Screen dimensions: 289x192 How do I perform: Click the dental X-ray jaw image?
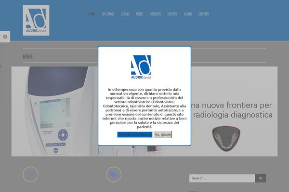(x=226, y=139)
